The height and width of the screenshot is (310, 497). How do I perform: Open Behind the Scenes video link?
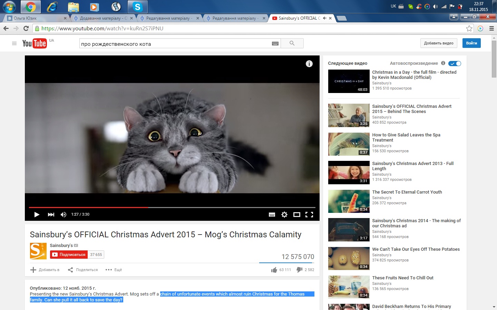[x=412, y=109]
